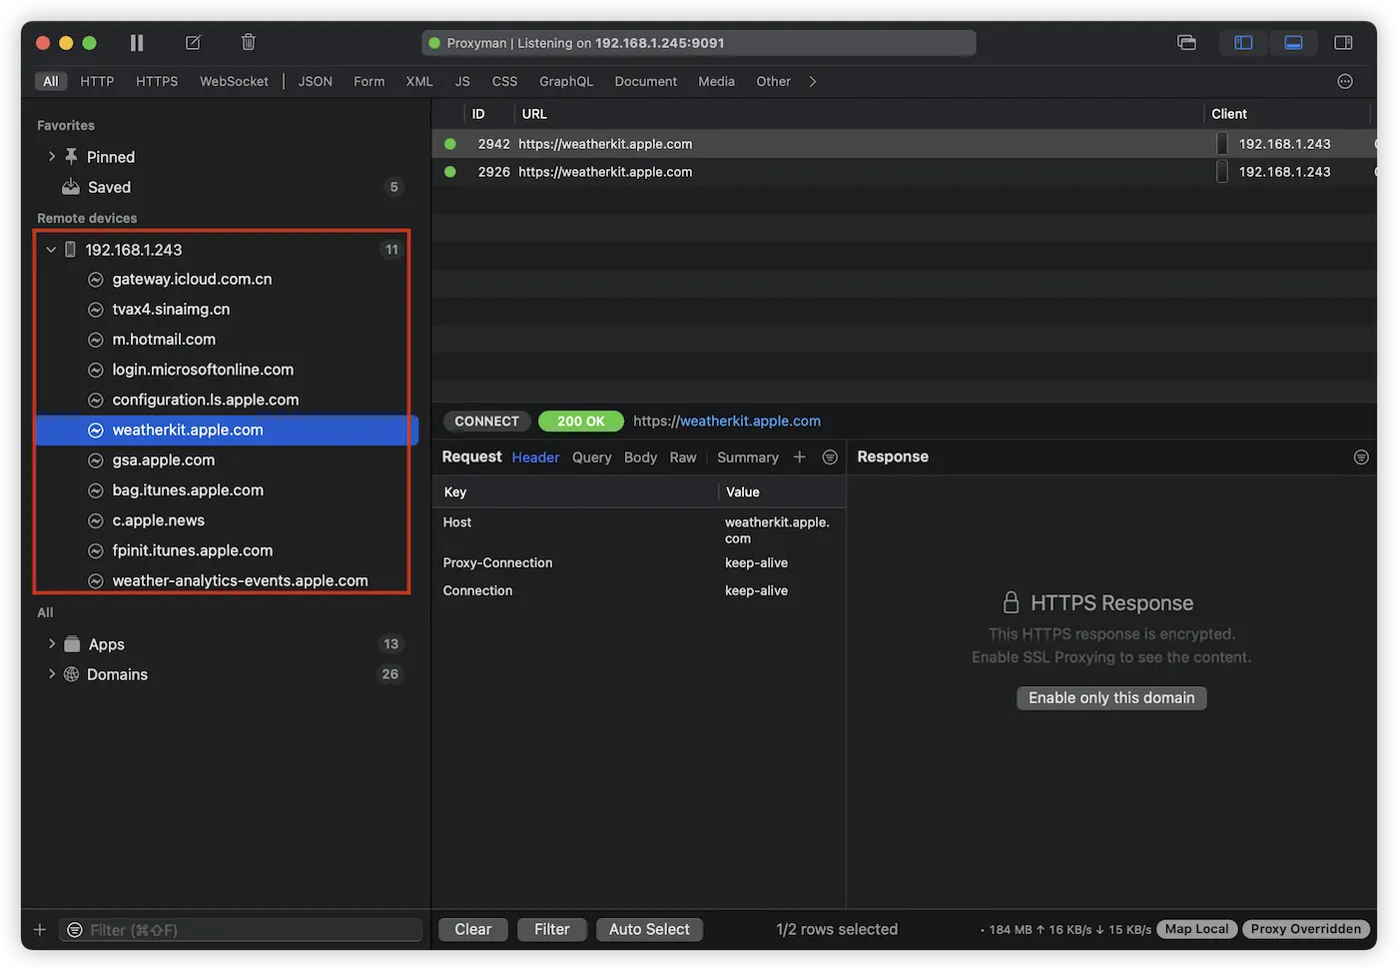Viewport: 1398px width, 971px height.
Task: Select gateway.icloud.com.cn domain
Action: [x=192, y=280]
